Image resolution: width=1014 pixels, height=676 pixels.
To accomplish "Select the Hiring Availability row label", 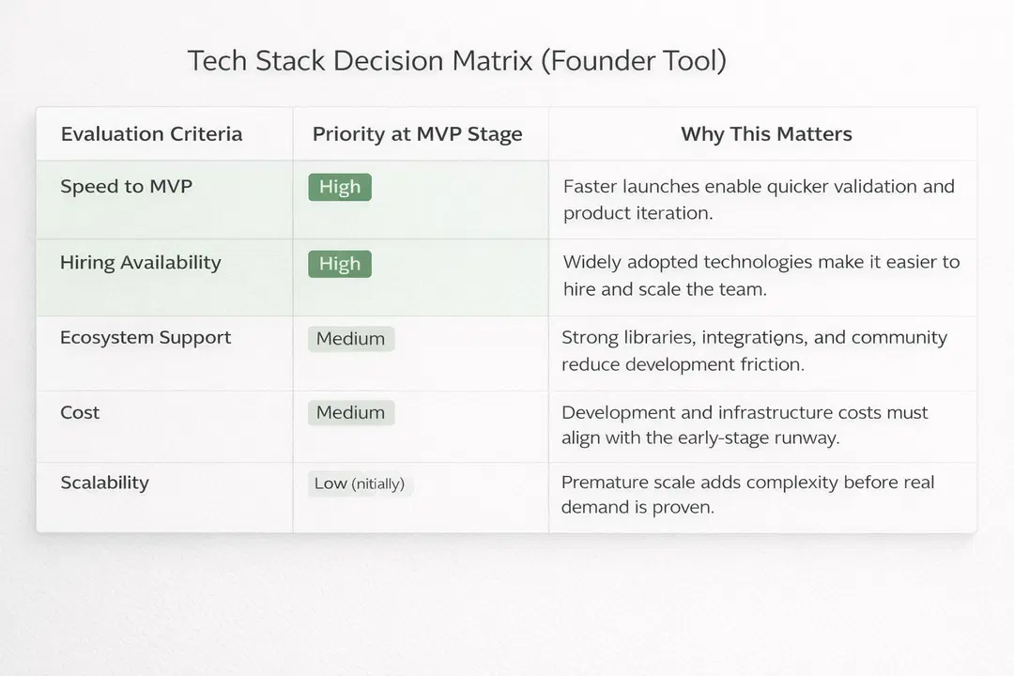I will [140, 263].
